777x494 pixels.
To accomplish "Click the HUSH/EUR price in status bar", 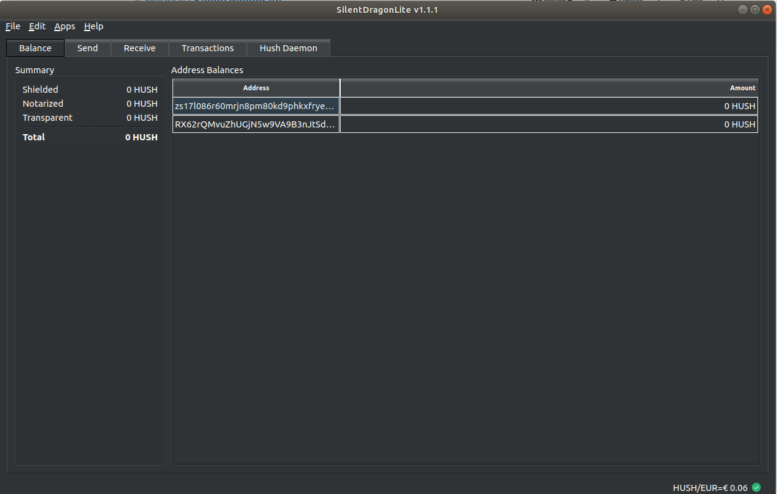I will point(710,488).
